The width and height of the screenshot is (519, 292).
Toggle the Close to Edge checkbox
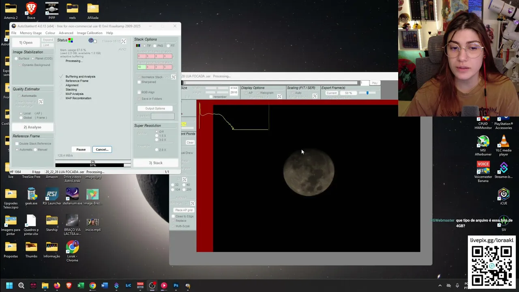coord(183,216)
